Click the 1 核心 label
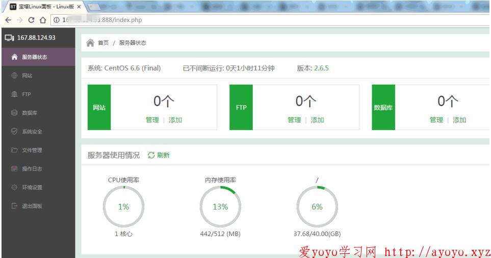This screenshot has height=258, width=491. pos(123,234)
